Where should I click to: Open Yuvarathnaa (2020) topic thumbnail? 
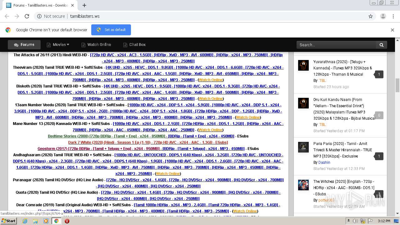coord(303,65)
